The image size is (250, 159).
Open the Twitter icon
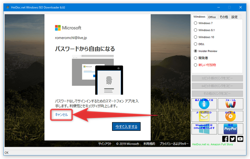pos(233,139)
